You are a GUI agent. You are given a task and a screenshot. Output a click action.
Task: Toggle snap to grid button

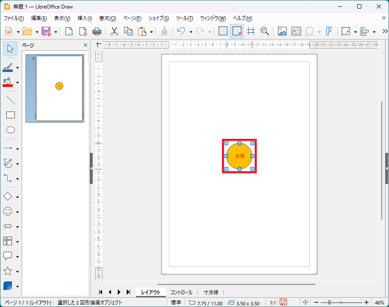coord(237,31)
